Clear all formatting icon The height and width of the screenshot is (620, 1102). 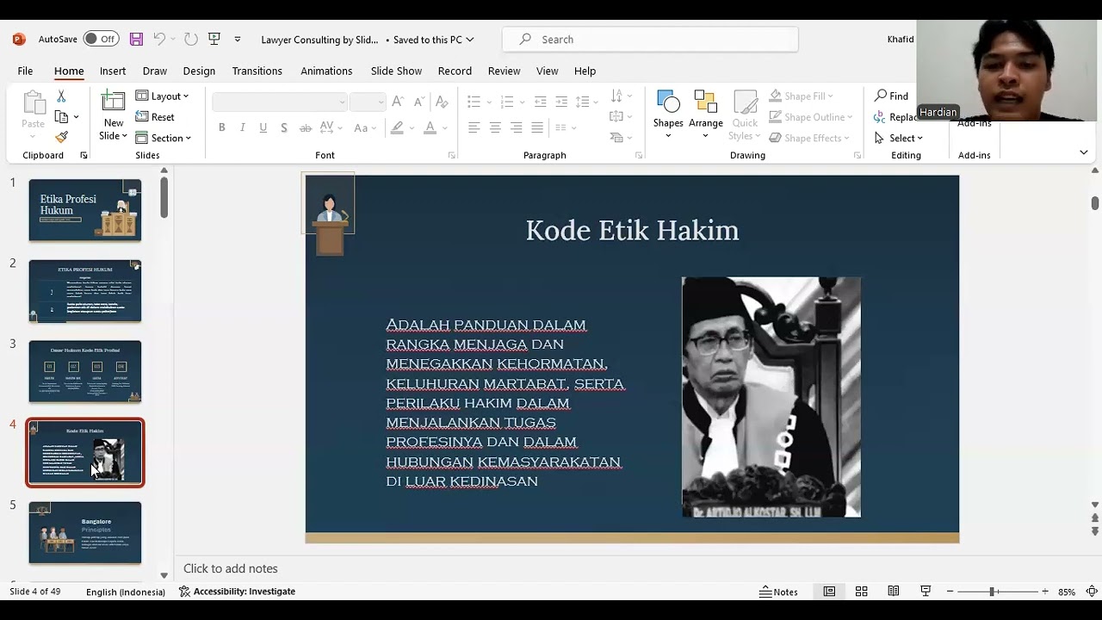click(x=442, y=102)
